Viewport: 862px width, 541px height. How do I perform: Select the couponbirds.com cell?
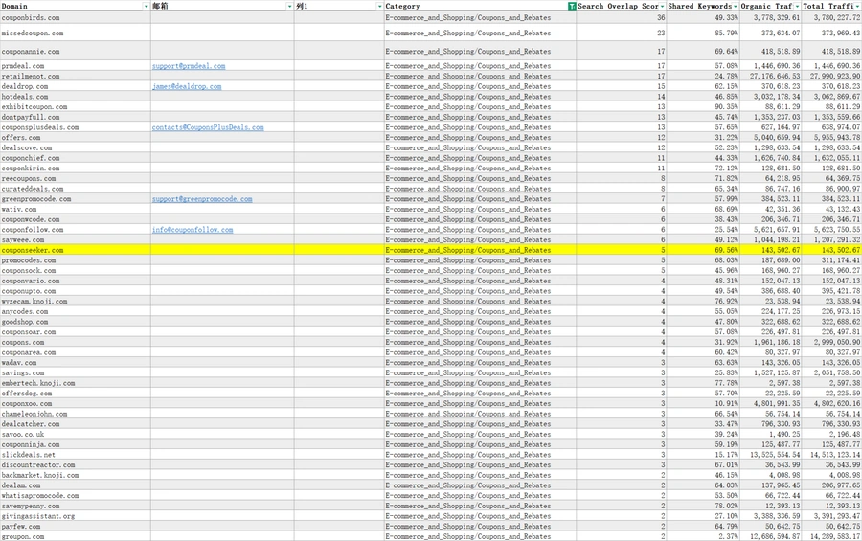[x=76, y=17]
